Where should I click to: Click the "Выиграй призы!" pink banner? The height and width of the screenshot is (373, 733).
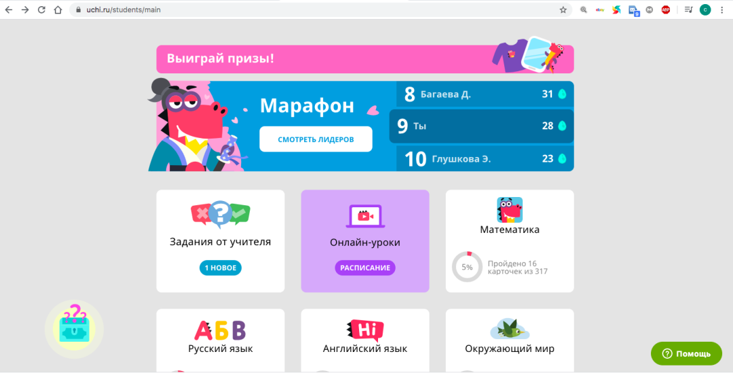click(x=364, y=59)
